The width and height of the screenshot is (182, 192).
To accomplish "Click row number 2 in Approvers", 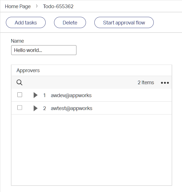I will pos(45,108).
